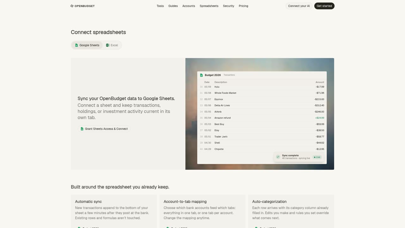405x228 pixels.
Task: Click Grant Sheets Access & Connect button
Action: (104, 129)
